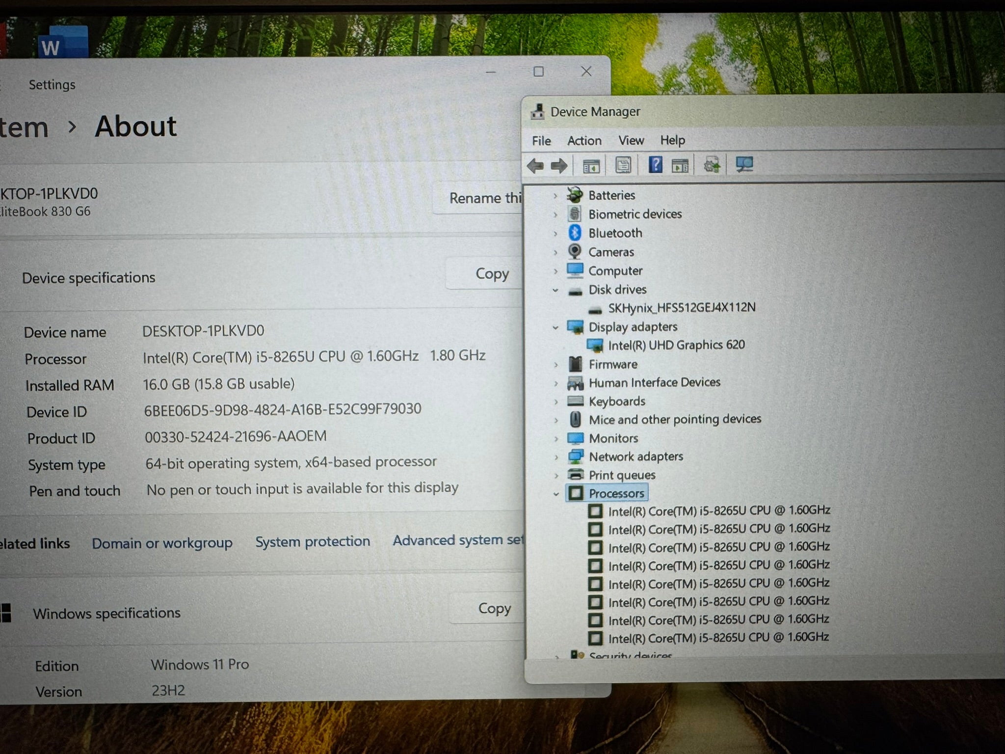The height and width of the screenshot is (754, 1005).
Task: Click the Windows specifications section header
Action: pos(106,613)
